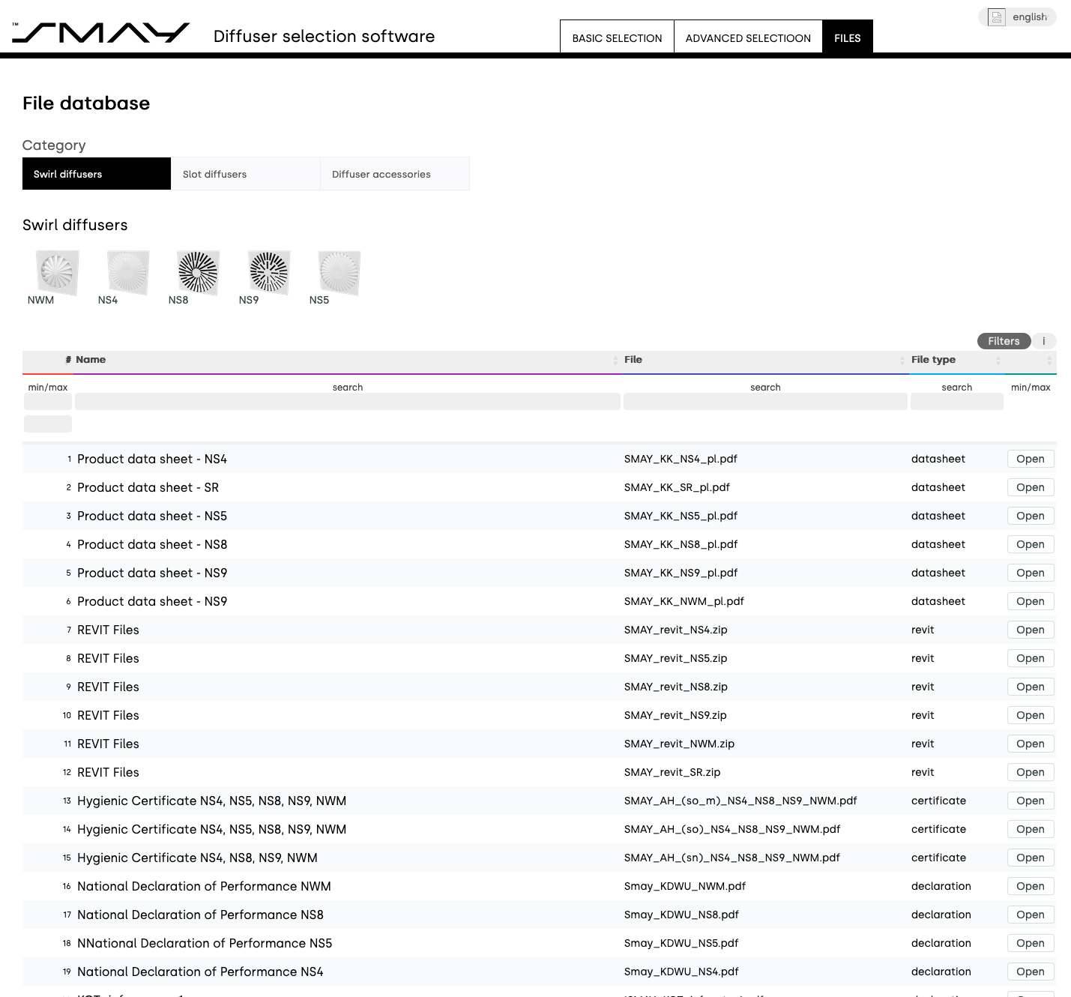
Task: Select row 'Product data sheet - NS5'
Action: click(x=540, y=516)
